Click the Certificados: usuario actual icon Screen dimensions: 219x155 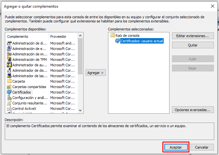117,41
